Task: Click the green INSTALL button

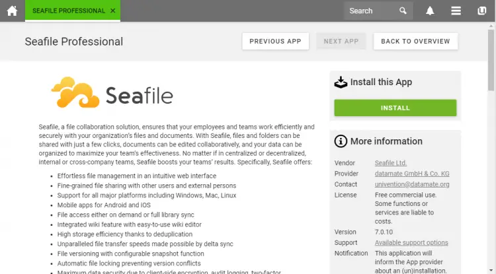Action: coord(395,108)
